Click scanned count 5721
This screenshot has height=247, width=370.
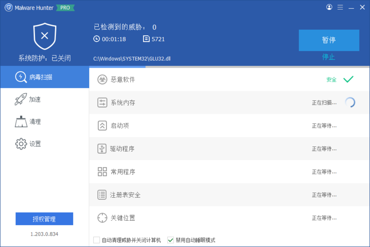tap(158, 39)
